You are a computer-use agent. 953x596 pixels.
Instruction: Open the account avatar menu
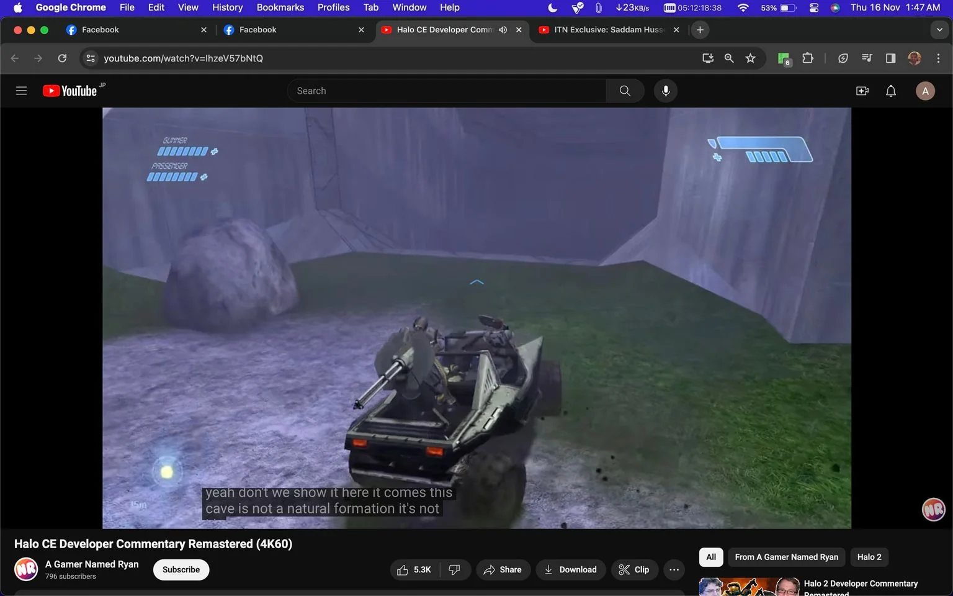pos(925,91)
